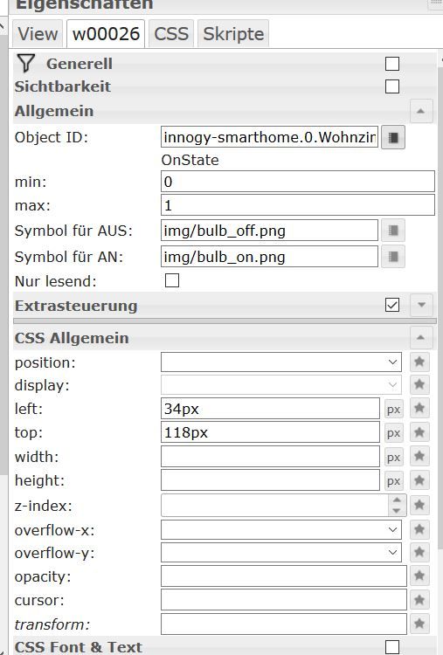Open the Object ID selector button

pos(393,137)
